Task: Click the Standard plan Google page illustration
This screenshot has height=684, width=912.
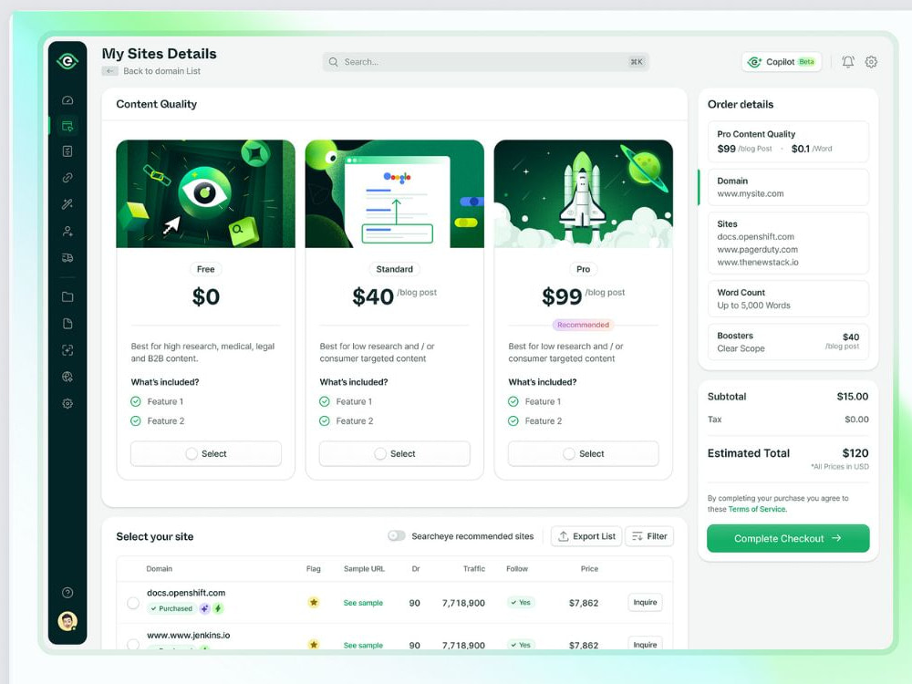Action: [x=394, y=193]
